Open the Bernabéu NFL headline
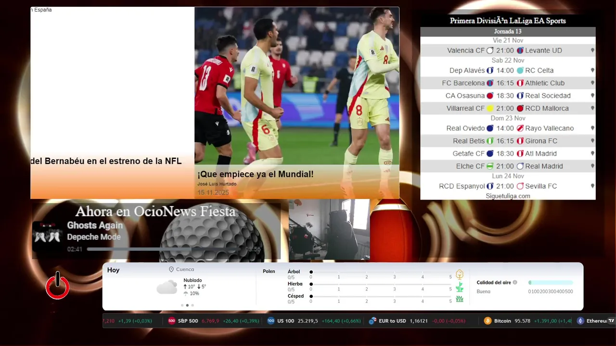The height and width of the screenshot is (346, 616). [x=106, y=161]
